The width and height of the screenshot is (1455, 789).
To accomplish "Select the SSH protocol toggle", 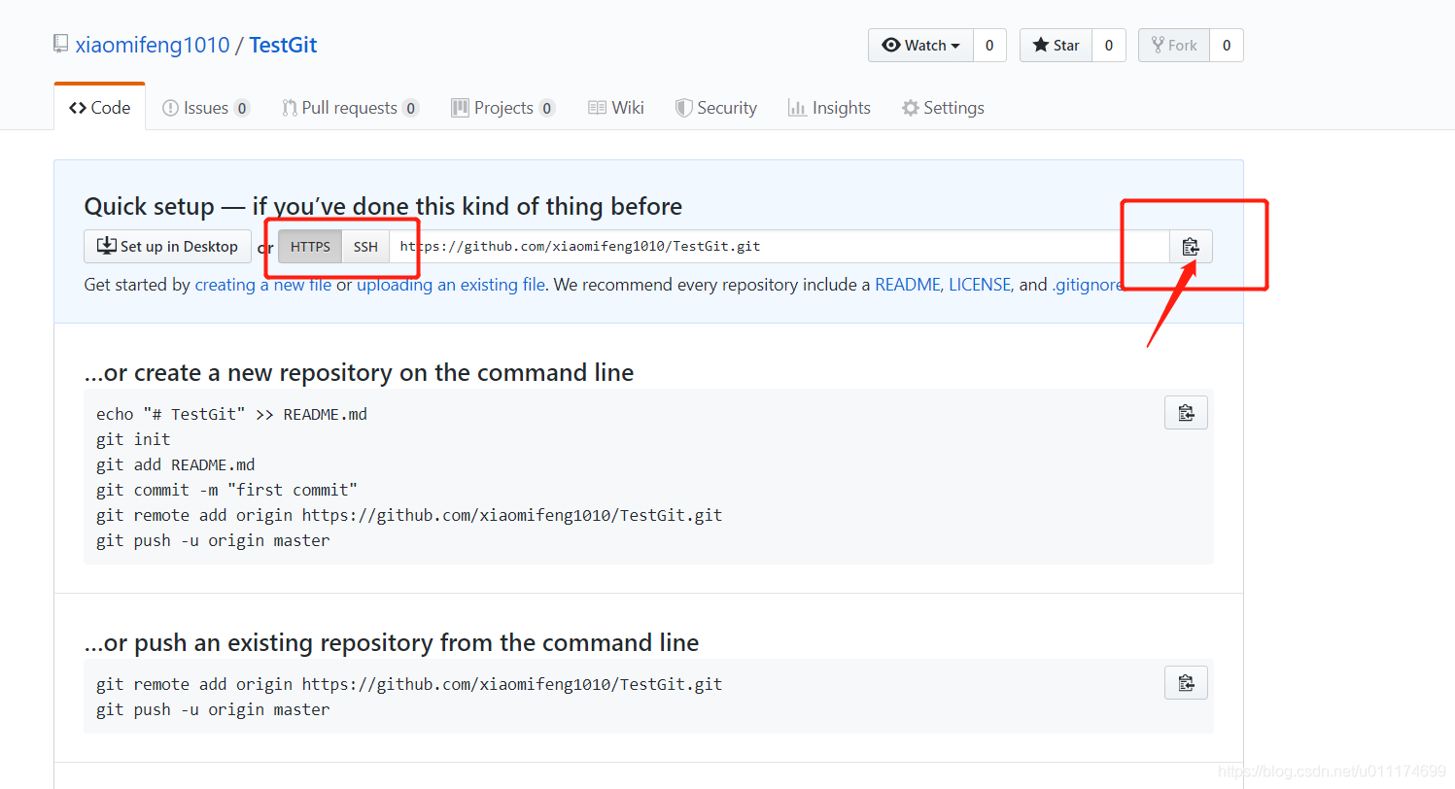I will click(x=365, y=247).
